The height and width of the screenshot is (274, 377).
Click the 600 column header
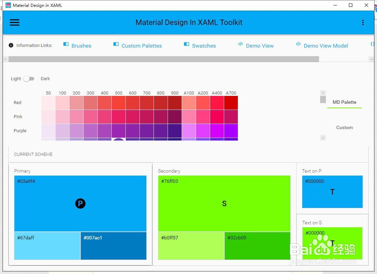pyautogui.click(x=133, y=93)
